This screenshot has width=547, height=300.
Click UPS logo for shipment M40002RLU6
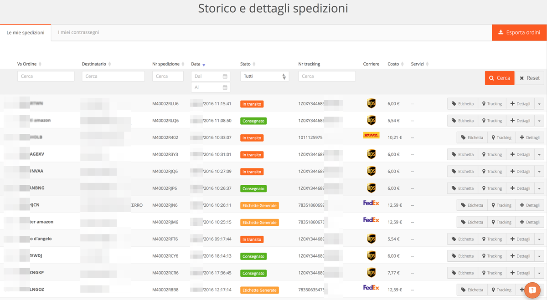tap(371, 104)
